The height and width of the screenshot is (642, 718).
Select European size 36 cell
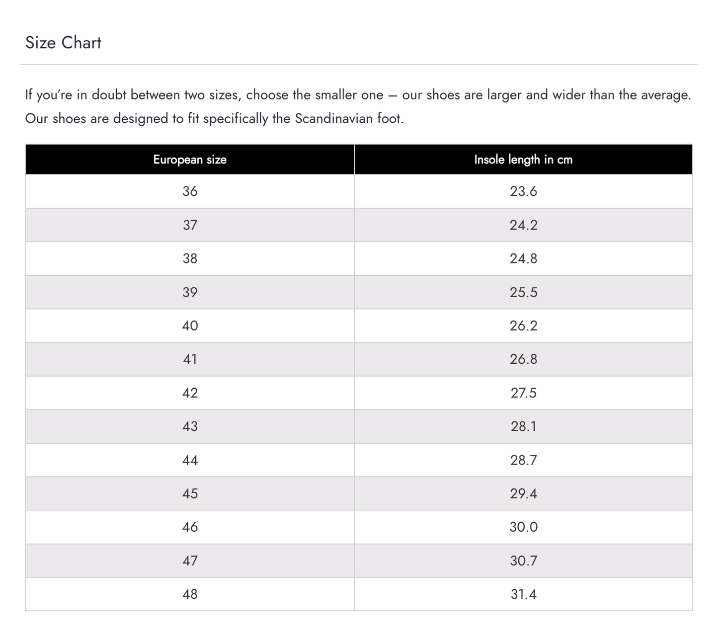click(190, 191)
